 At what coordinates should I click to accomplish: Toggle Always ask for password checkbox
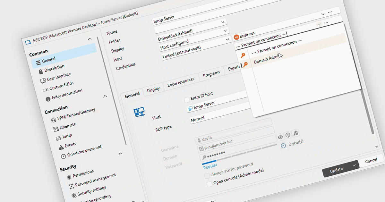coord(207,176)
